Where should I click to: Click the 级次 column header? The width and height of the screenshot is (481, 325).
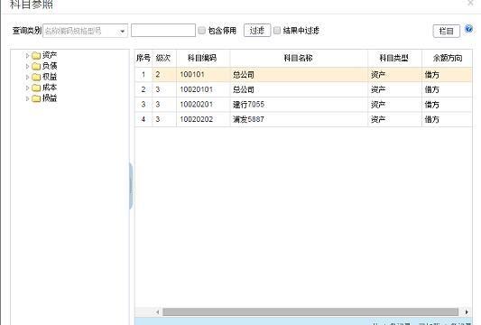tap(164, 58)
